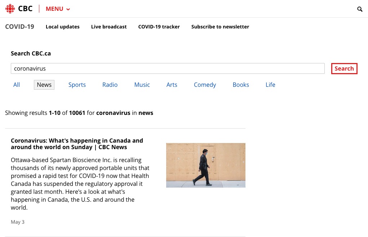Switch to the Life filter
Screen dimensions: 368x237
[x=270, y=85]
